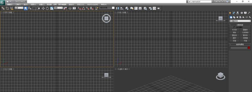Toggle the angle snap button
The height and width of the screenshot is (92, 252).
click(83, 8)
